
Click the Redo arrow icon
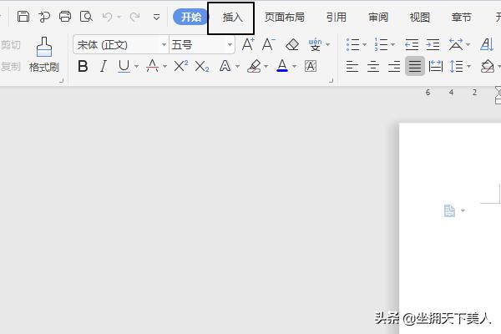[x=134, y=17]
